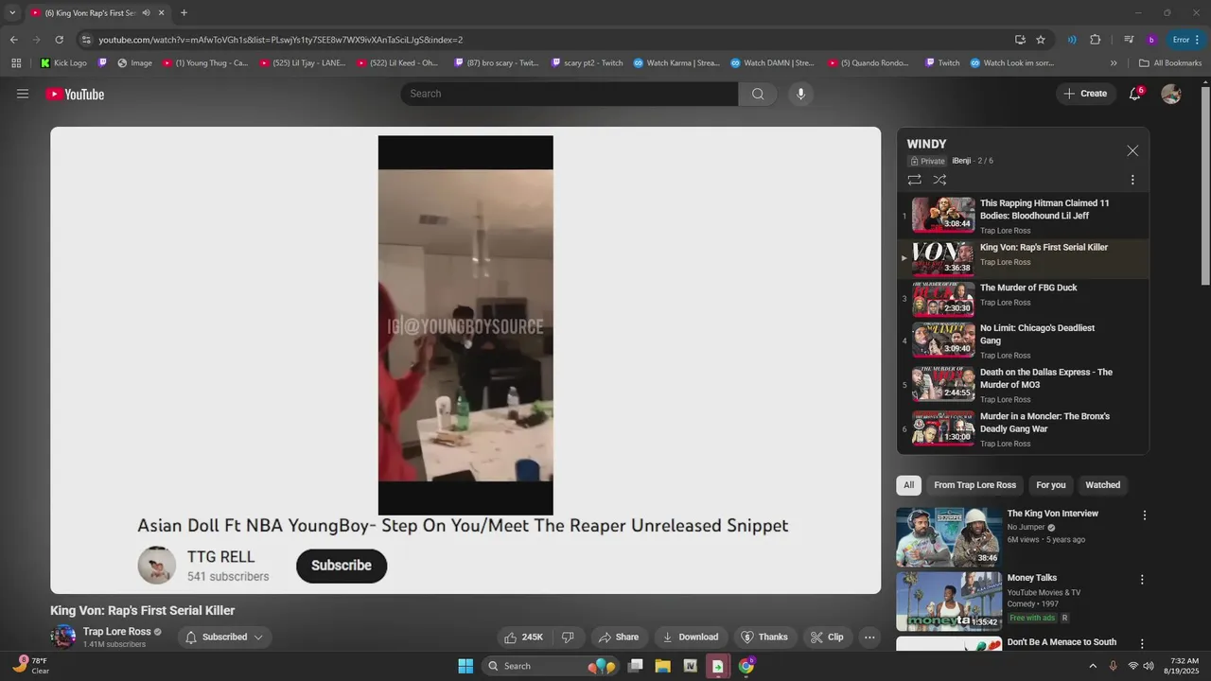Open the Create menu
The image size is (1211, 681).
(1086, 94)
